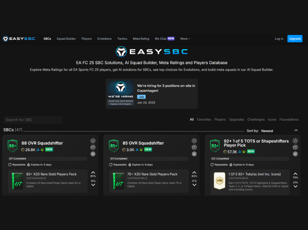308x230 pixels.
Task: Select the Favorites filter tab
Action: [x=204, y=120]
